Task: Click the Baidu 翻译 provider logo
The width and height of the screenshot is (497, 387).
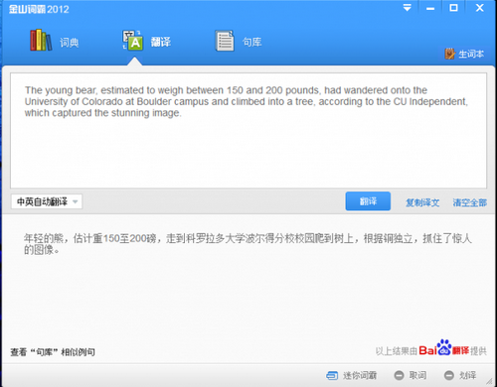Action: [444, 348]
